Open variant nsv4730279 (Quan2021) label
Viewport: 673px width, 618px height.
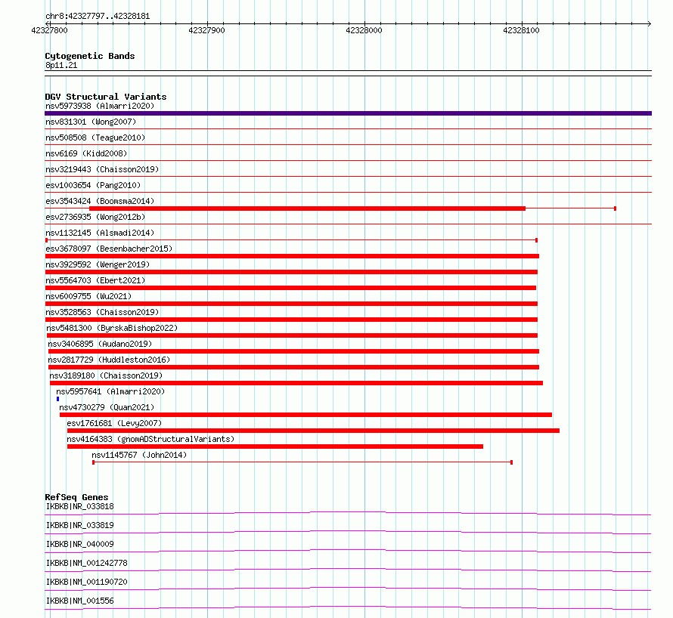pos(107,407)
